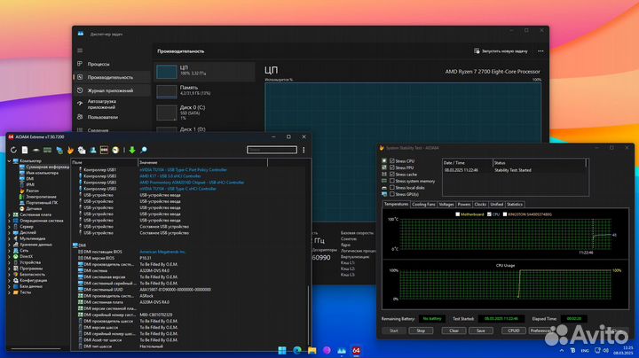Expand the Дисплей tree node

point(10,233)
